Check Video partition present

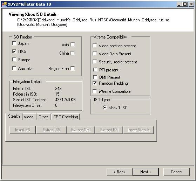coord(95,46)
